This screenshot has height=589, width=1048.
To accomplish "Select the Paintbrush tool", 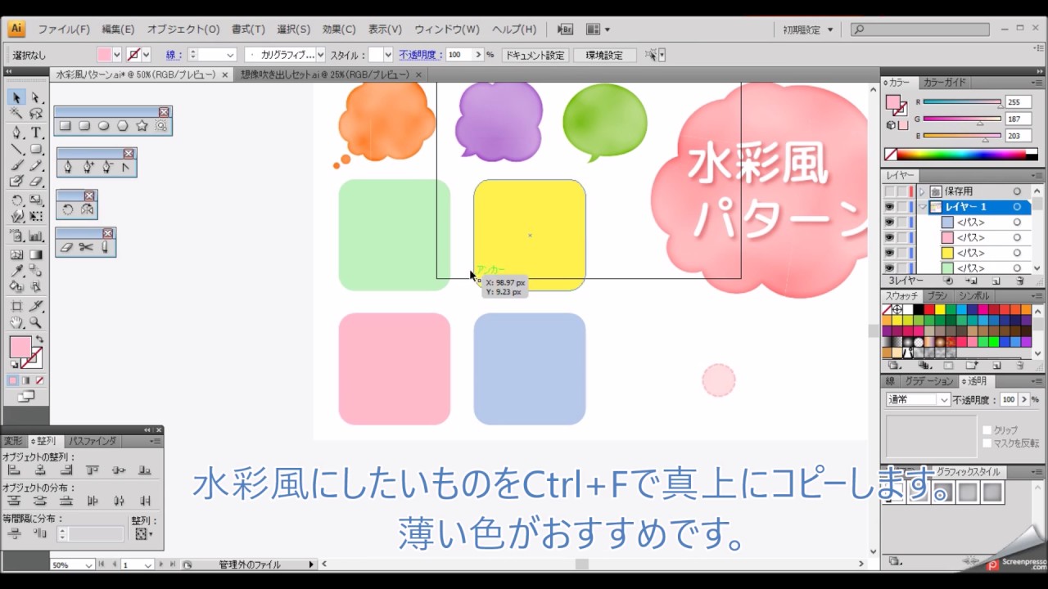I will 16,166.
